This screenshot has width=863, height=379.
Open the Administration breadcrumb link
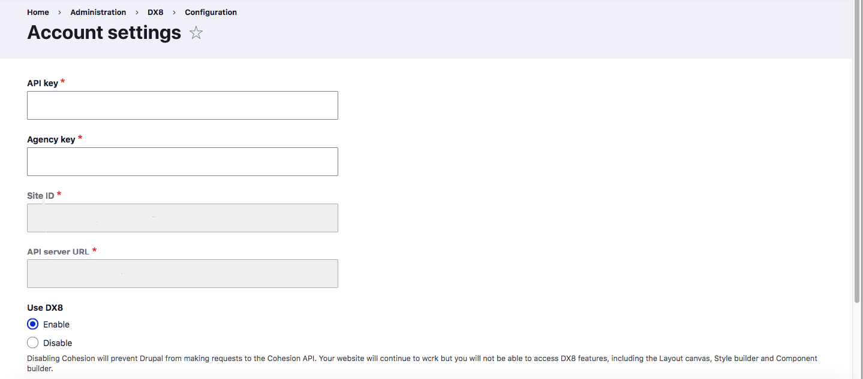98,13
